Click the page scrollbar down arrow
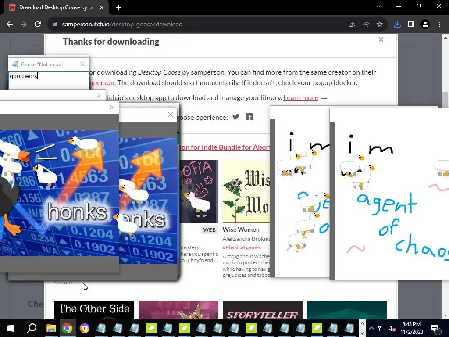This screenshot has height=337, width=449. coord(445,316)
